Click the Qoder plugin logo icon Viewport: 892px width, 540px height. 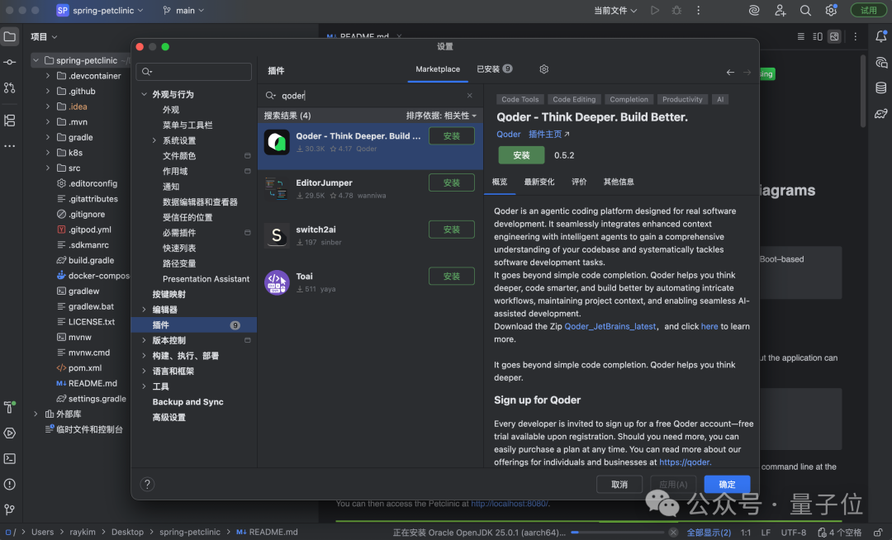click(277, 142)
